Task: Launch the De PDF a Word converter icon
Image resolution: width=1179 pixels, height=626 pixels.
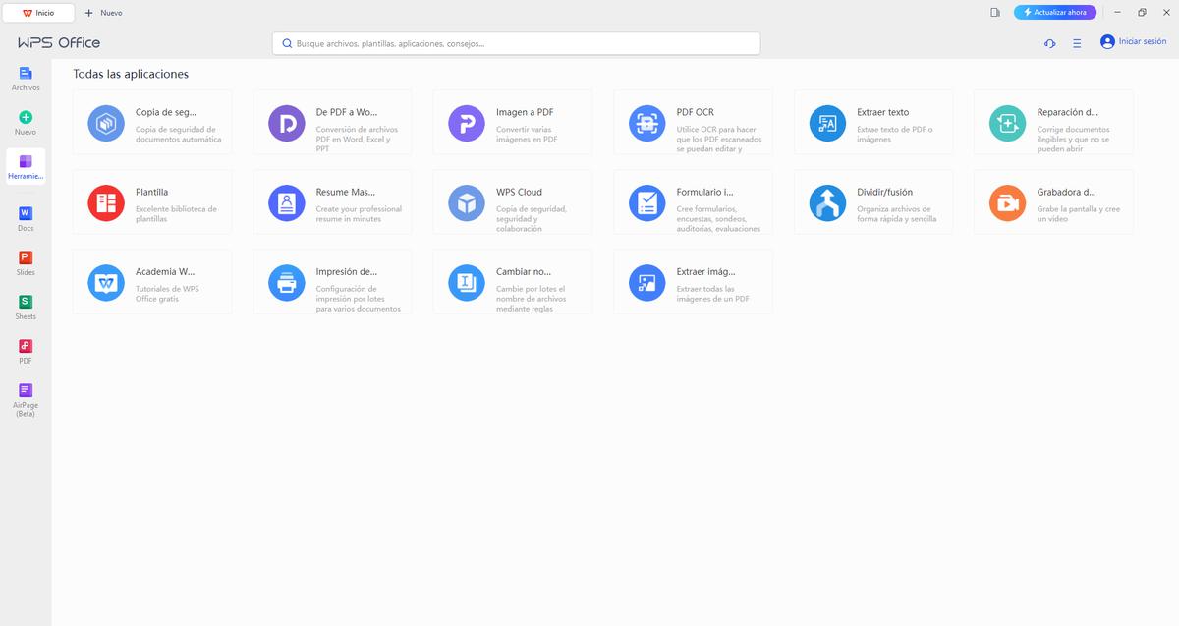Action: [x=286, y=123]
